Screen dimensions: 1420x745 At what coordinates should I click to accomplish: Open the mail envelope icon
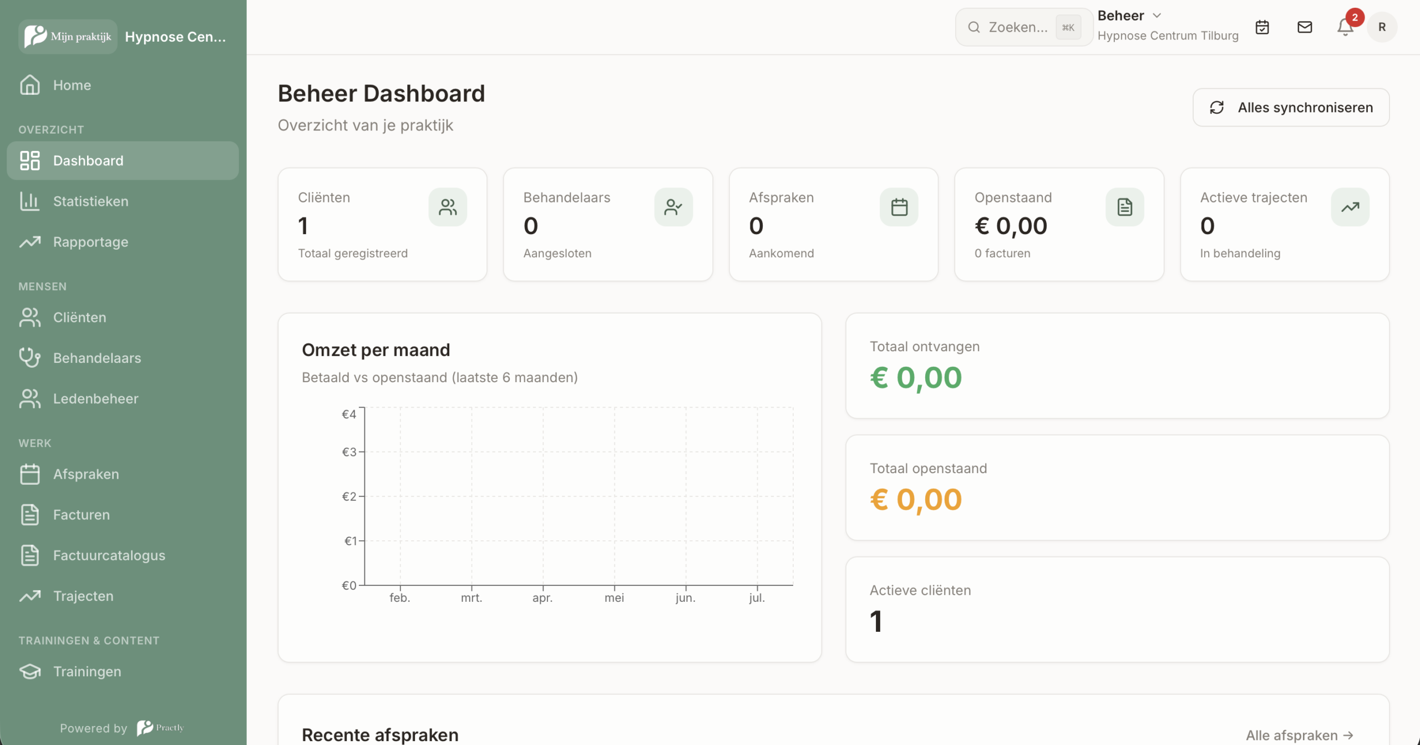[1305, 27]
